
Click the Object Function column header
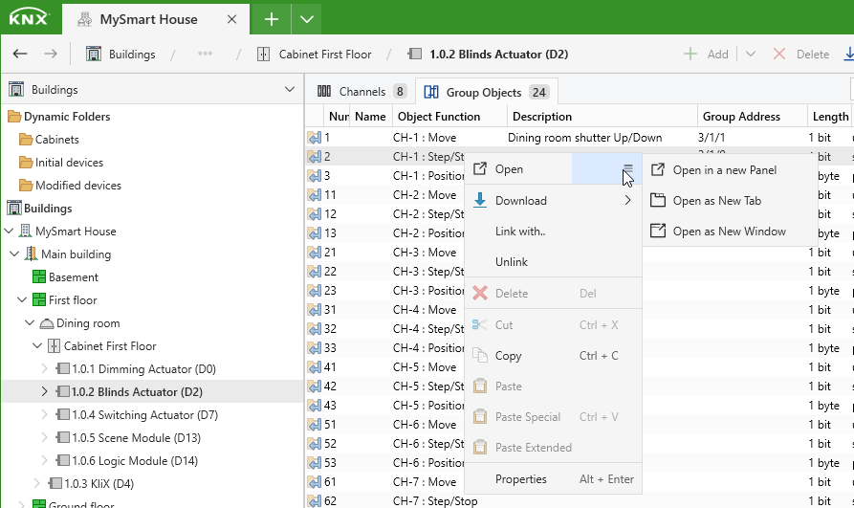[x=449, y=116]
